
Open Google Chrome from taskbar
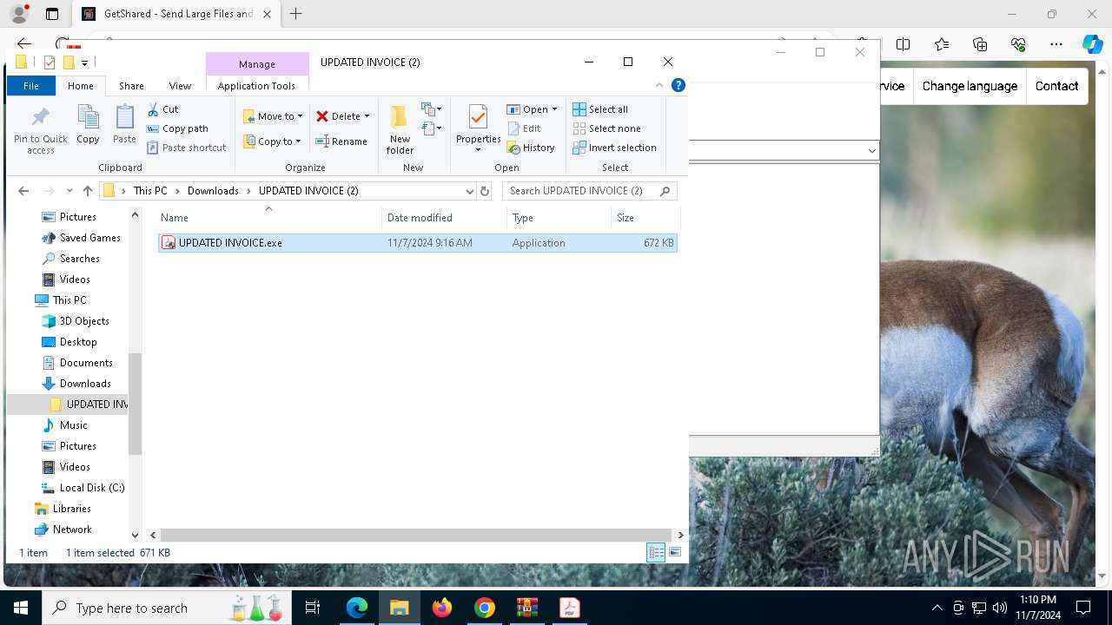pos(485,608)
